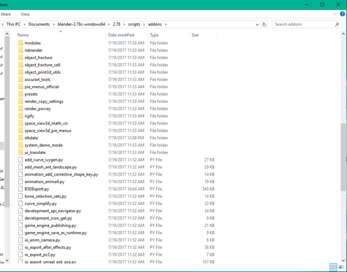Select the curve_simplify.py file icon

(21, 203)
